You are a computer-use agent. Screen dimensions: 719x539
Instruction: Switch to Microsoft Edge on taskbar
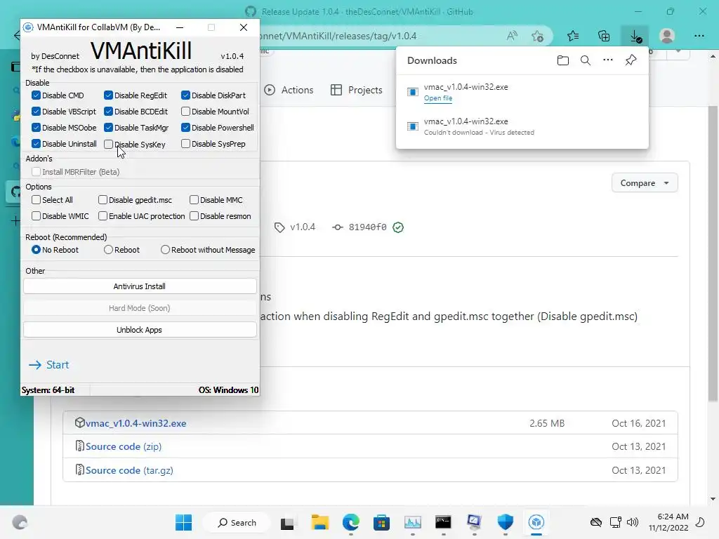351,522
